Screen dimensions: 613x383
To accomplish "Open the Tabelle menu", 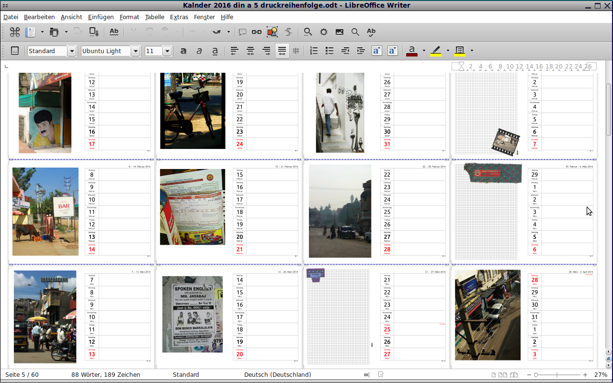I will tap(154, 17).
